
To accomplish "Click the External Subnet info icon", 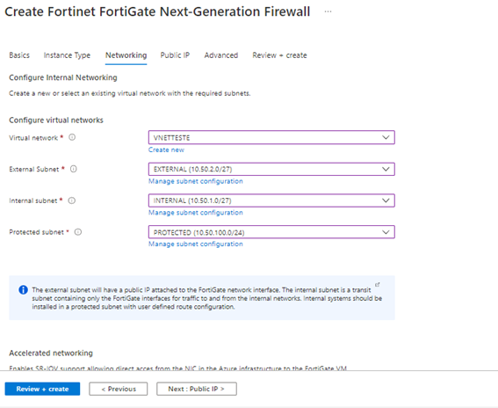I will (74, 169).
